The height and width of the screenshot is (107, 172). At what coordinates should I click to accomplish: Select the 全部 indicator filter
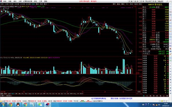9,94
